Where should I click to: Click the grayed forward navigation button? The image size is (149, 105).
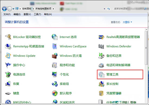click(x=9, y=9)
